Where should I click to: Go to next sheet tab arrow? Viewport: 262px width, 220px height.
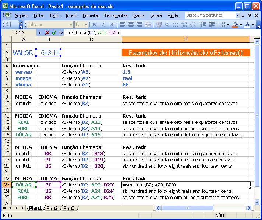pos(17,208)
